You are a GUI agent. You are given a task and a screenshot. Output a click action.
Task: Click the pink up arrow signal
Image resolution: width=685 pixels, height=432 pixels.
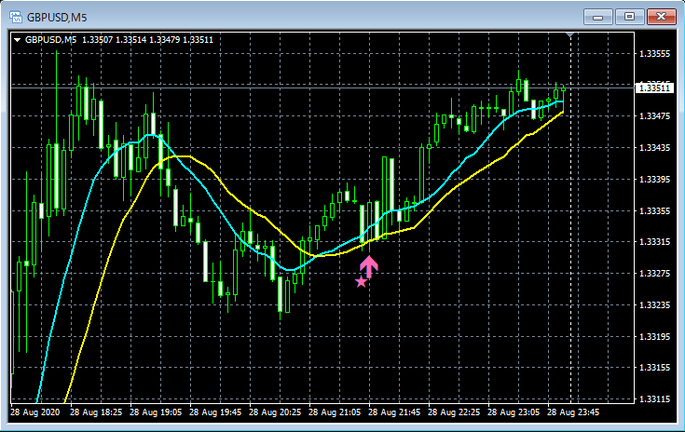(369, 267)
